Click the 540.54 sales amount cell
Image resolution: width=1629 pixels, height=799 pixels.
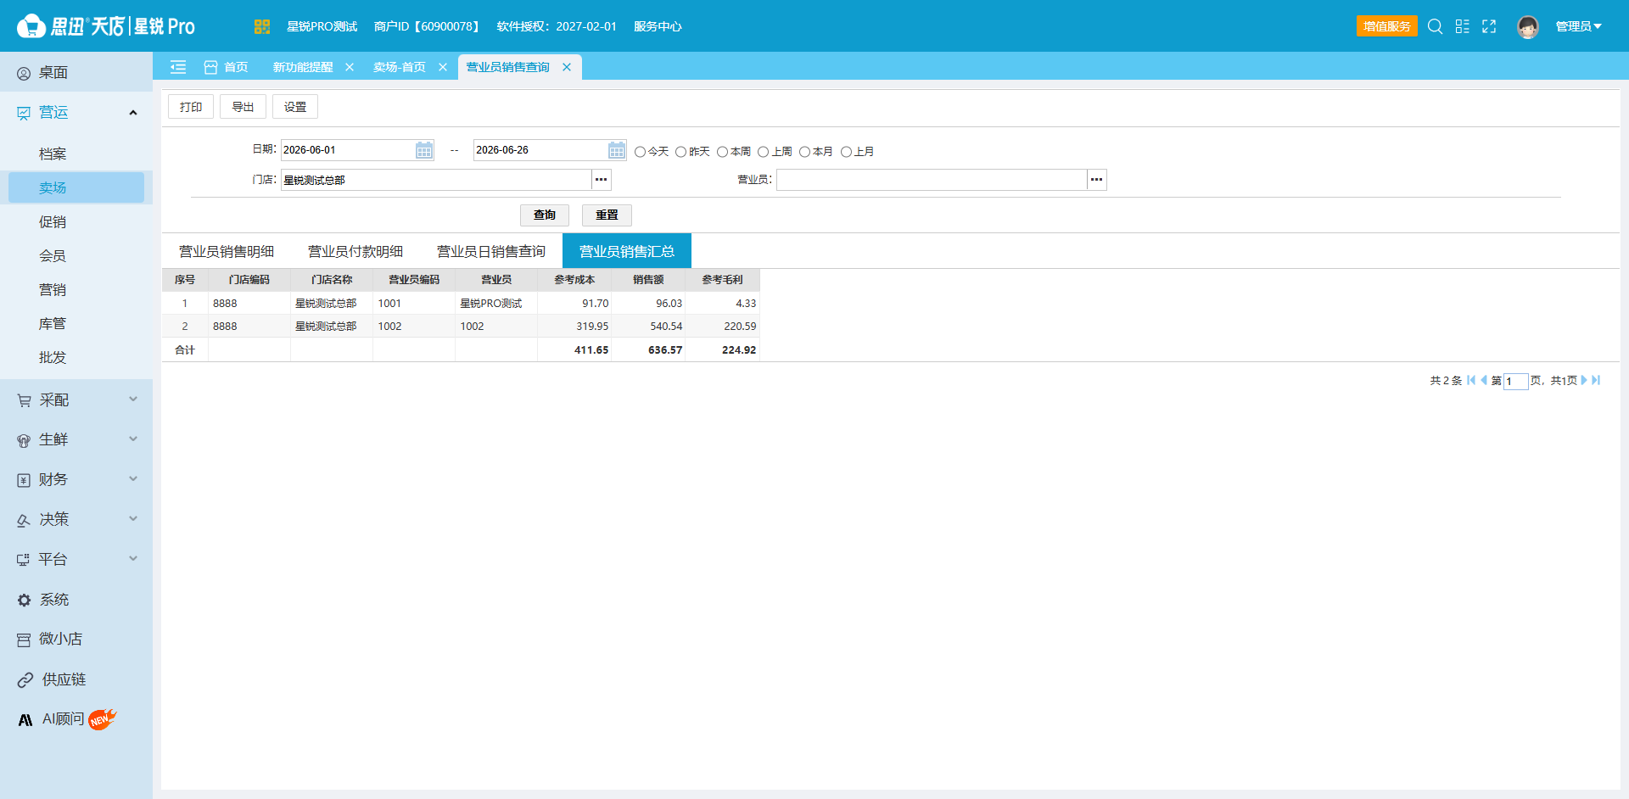[x=648, y=326]
